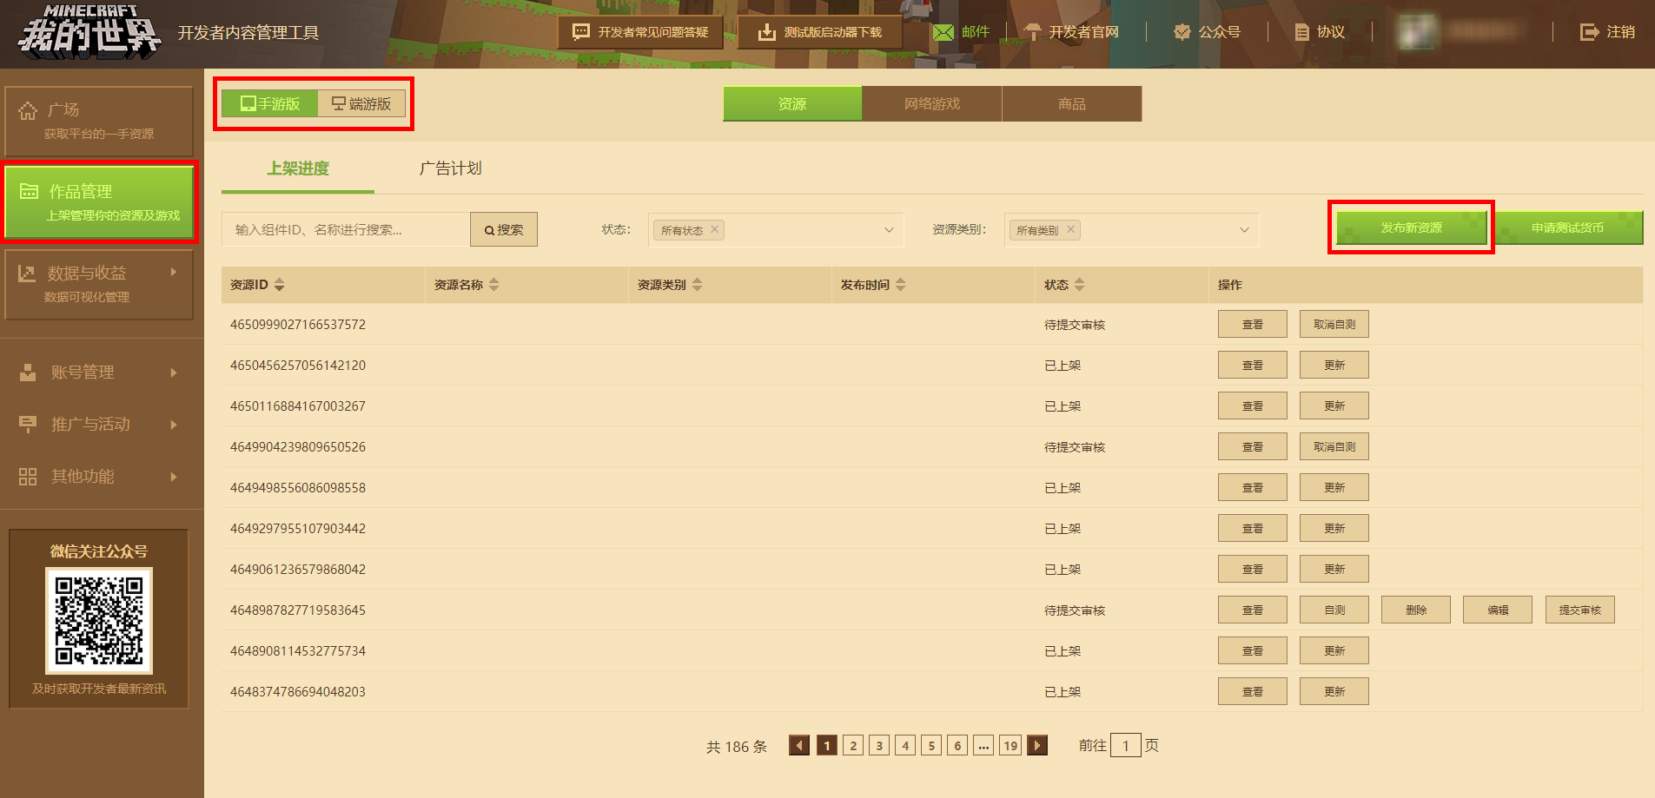Expand 推广与活动 sidebar menu
Viewport: 1655px width, 798px height.
point(99,425)
